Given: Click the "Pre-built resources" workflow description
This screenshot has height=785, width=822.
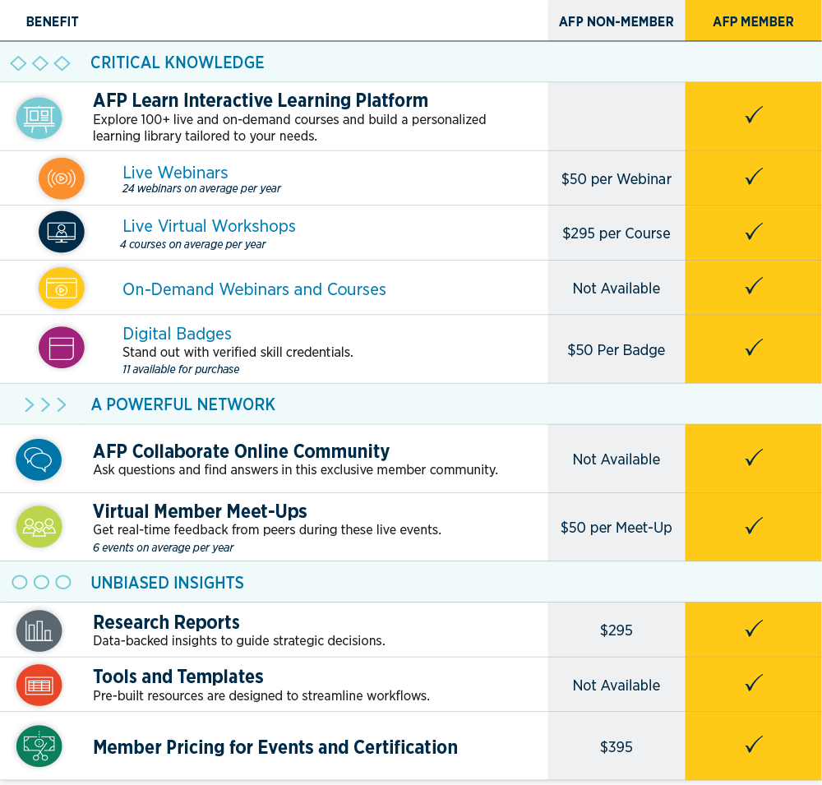Looking at the screenshot, I should (x=261, y=696).
